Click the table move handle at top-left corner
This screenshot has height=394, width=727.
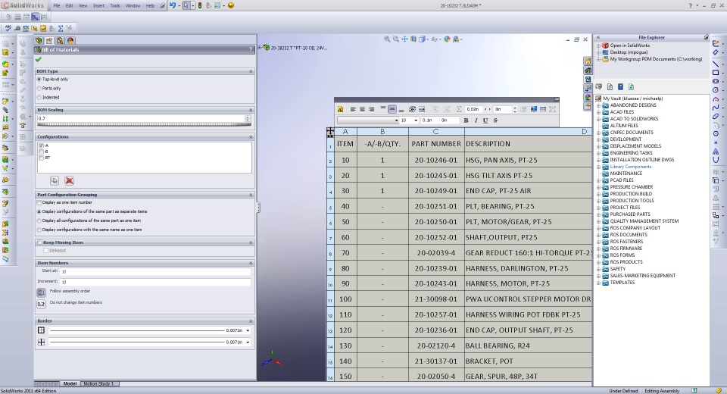click(330, 132)
